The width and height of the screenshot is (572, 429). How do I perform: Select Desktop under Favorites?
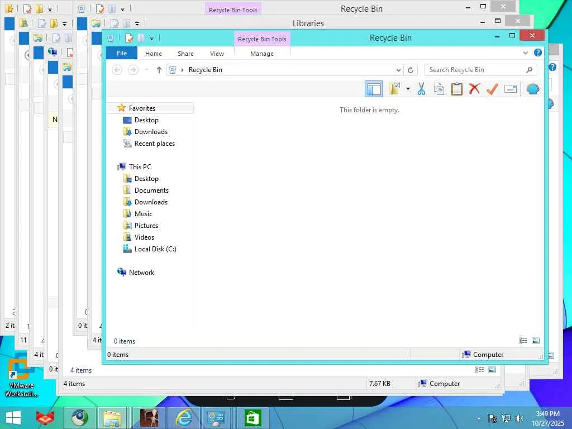[146, 120]
